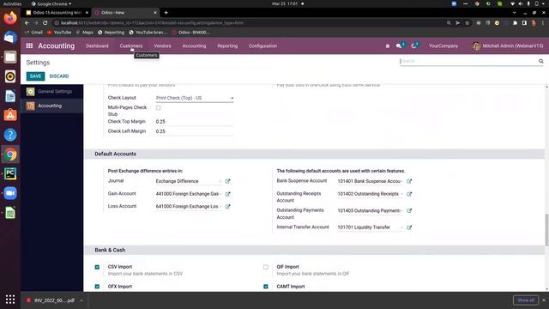Open the Odoo apps grid menu
Image resolution: width=549 pixels, height=309 pixels.
[29, 45]
